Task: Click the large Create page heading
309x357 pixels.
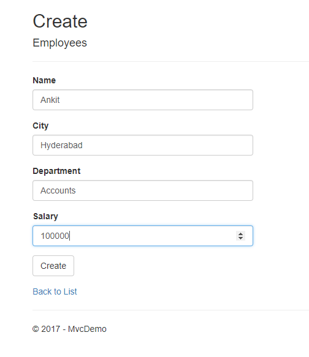Action: coord(60,21)
